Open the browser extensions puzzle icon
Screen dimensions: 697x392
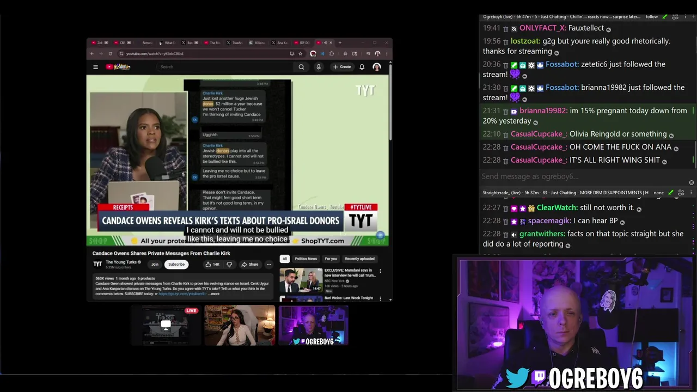point(332,53)
